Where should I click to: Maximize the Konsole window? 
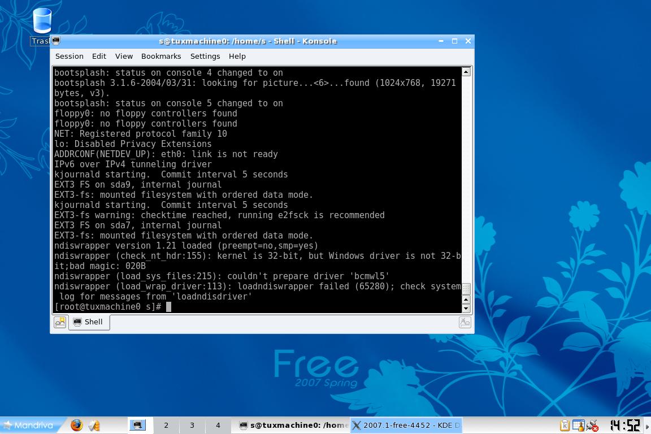click(x=454, y=41)
